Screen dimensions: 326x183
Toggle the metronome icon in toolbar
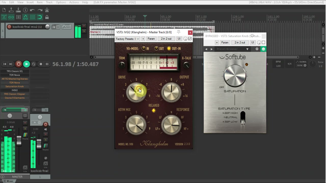click(x=47, y=10)
